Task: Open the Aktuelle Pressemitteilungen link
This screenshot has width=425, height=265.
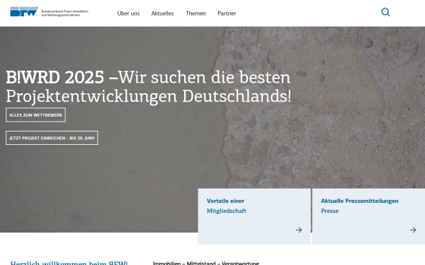Action: 360,201
